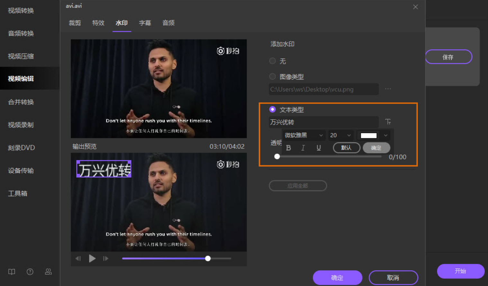Open 视频转换 in the sidebar

click(x=21, y=11)
